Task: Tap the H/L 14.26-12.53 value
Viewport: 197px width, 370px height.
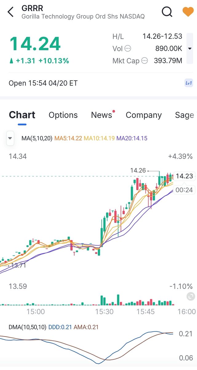Action: coord(162,36)
